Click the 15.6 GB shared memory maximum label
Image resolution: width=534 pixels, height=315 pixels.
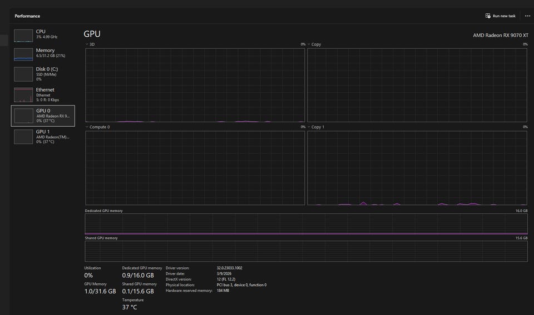pyautogui.click(x=521, y=238)
